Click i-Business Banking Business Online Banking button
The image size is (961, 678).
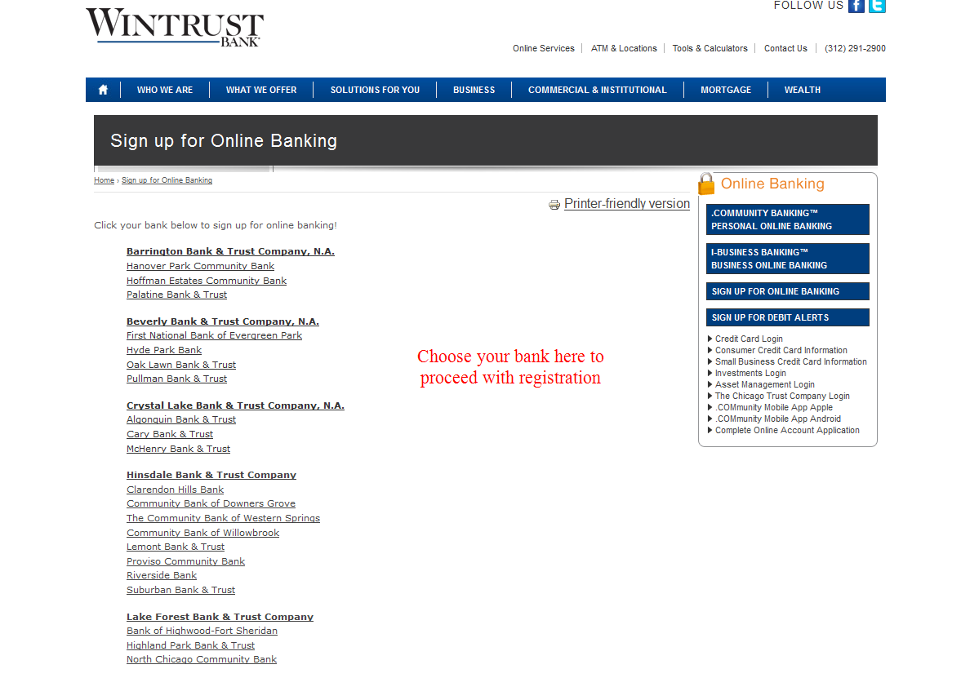788,259
